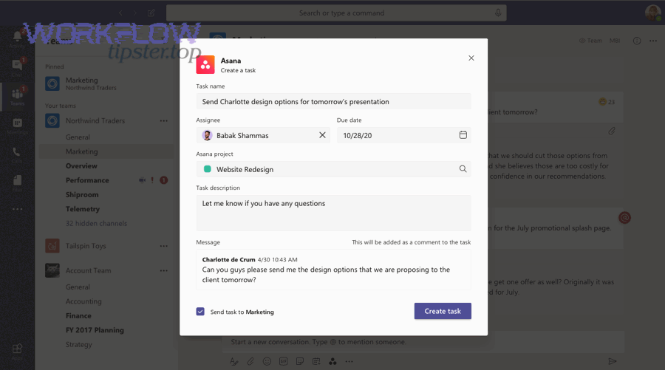Open more options for Tailspin Toys team
This screenshot has width=665, height=370.
pos(163,246)
